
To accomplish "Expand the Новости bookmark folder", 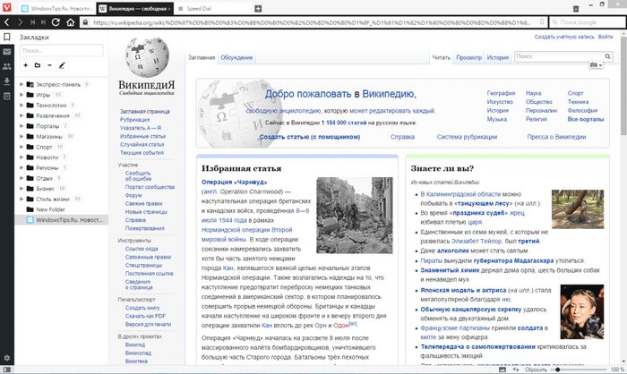I will [22, 157].
